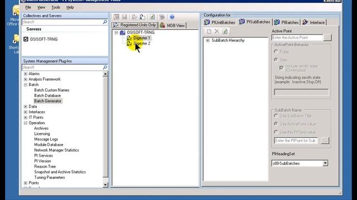
Task: Click the greyed database icon in unit toolbar
Action: [x=162, y=17]
